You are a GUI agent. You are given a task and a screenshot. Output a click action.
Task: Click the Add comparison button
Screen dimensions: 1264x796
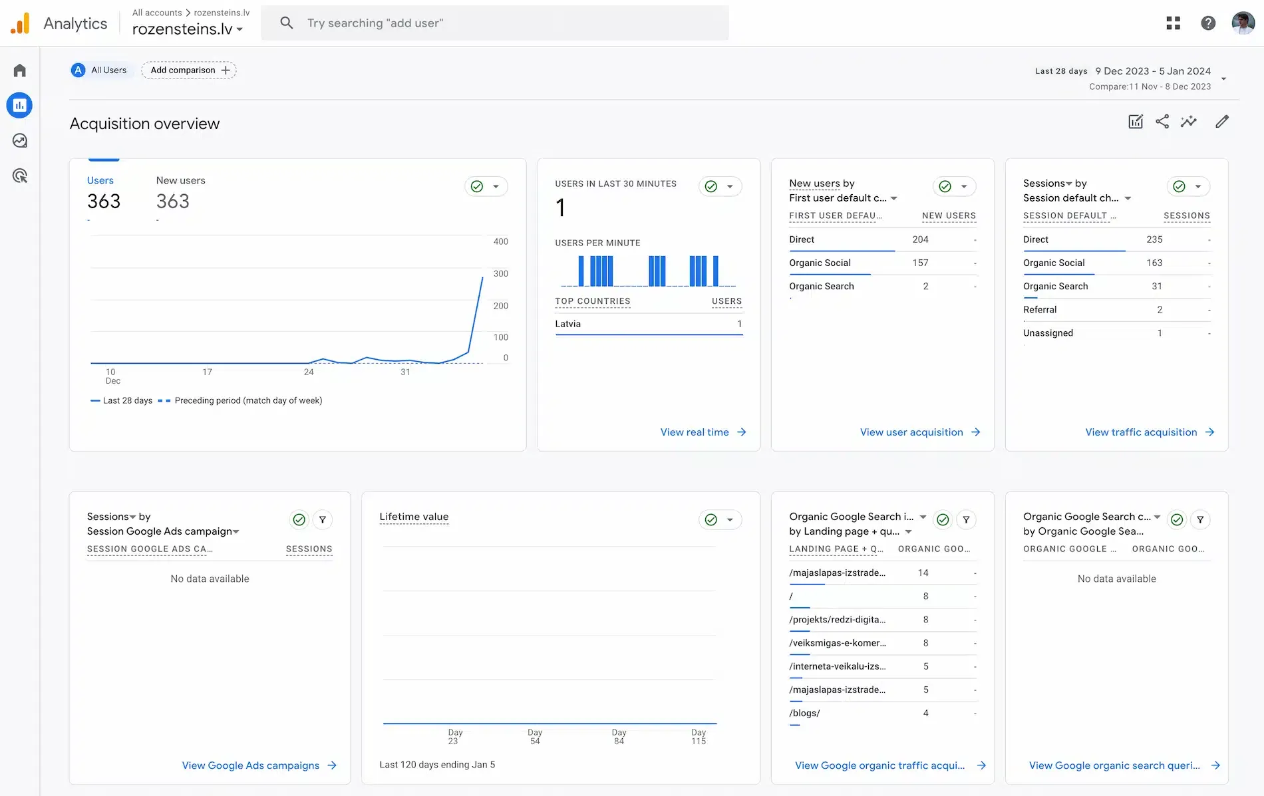tap(189, 70)
